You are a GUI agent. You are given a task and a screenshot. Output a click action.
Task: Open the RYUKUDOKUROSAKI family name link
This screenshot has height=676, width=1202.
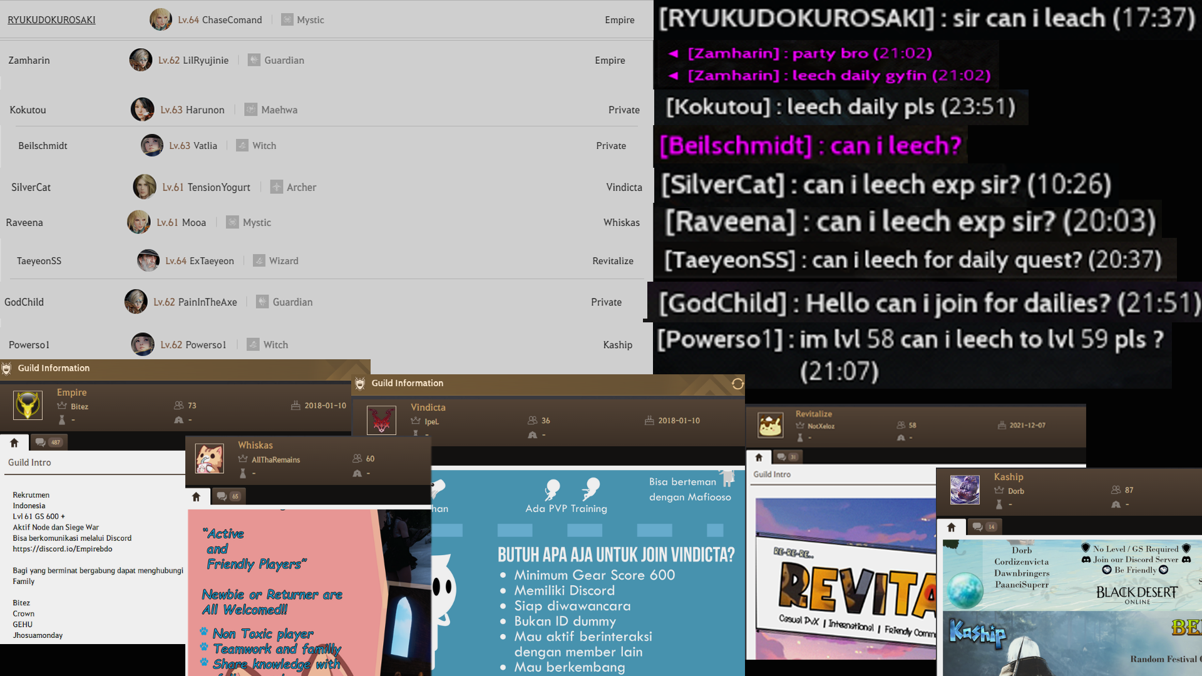click(x=51, y=19)
